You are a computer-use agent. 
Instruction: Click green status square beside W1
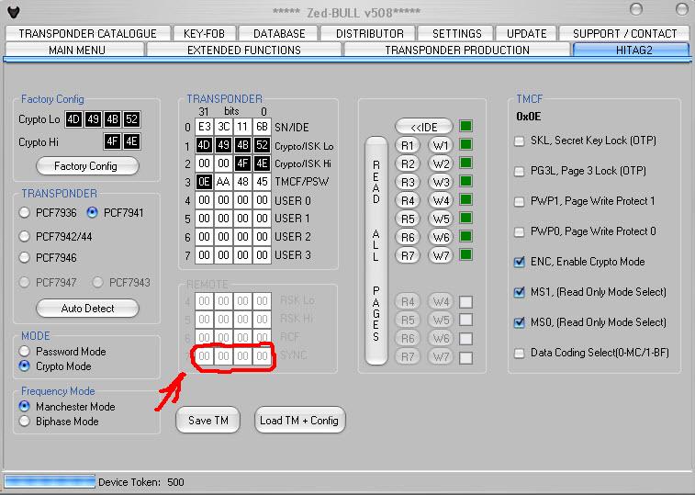(x=465, y=144)
